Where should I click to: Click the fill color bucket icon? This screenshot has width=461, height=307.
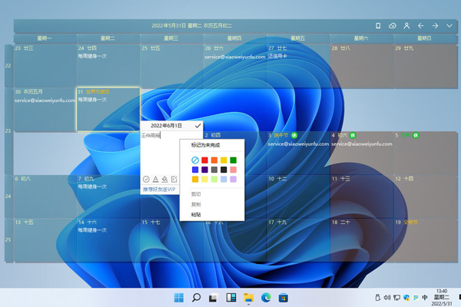[164, 179]
